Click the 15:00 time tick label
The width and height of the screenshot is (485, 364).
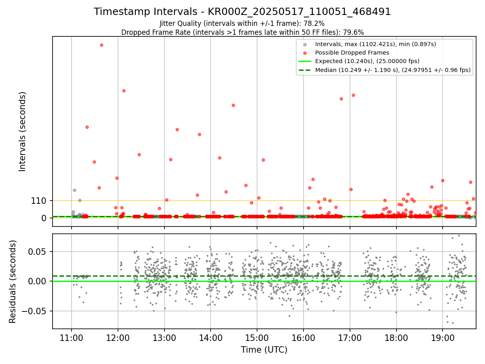[x=257, y=337]
